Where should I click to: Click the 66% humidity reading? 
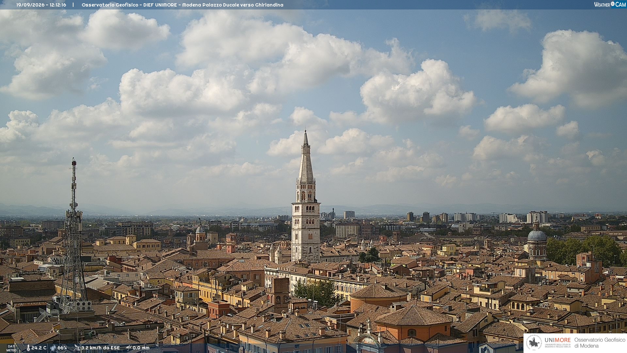pos(62,348)
